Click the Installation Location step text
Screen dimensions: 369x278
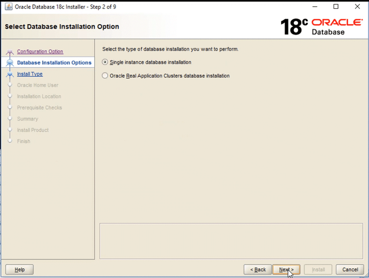[x=39, y=96]
